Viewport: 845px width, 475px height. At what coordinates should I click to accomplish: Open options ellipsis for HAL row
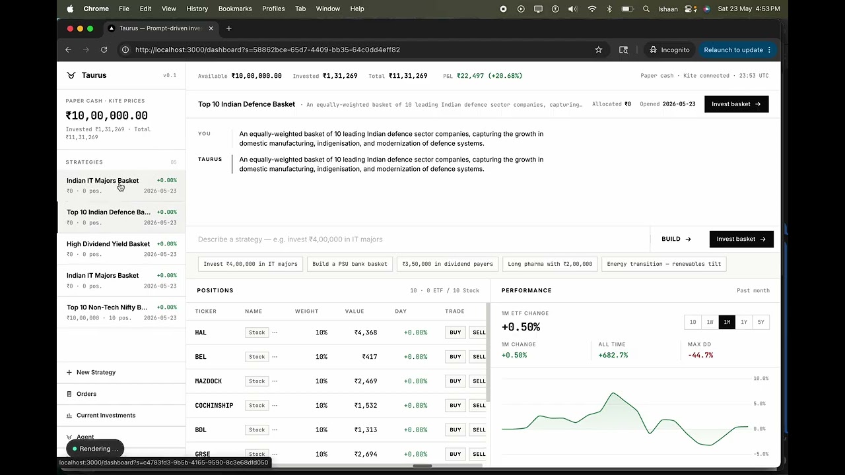pyautogui.click(x=275, y=332)
